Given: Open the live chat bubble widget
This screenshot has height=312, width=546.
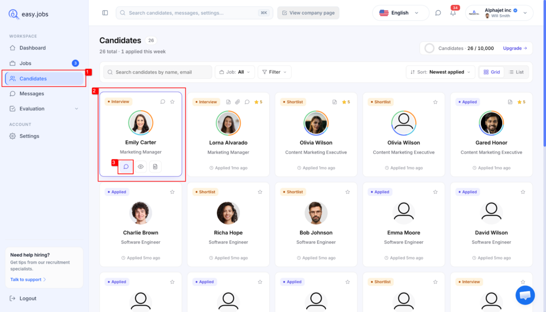Looking at the screenshot, I should tap(525, 295).
